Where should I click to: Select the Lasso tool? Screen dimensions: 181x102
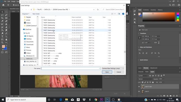(x=2, y=15)
